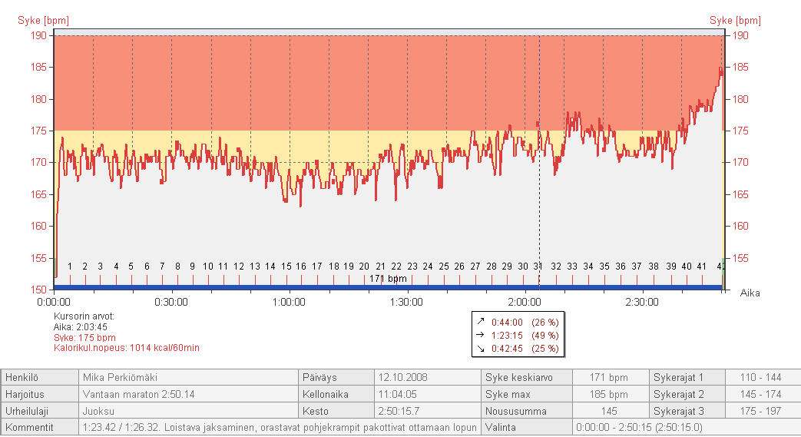The height and width of the screenshot is (437, 801).
Task: Click the Urheilulaji field showing Juoksu
Action: pos(187,411)
